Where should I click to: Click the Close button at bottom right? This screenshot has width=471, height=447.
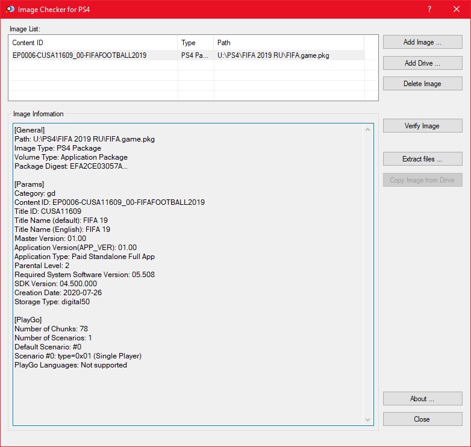tap(422, 419)
